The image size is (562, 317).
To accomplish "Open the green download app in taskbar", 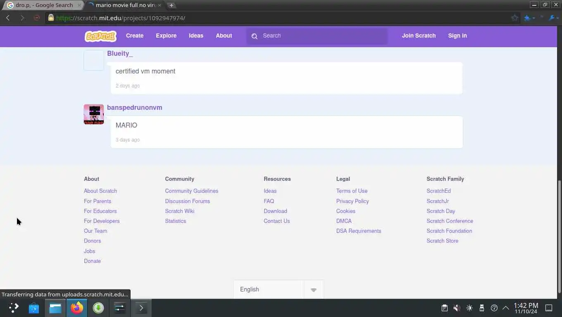I will click(x=98, y=308).
